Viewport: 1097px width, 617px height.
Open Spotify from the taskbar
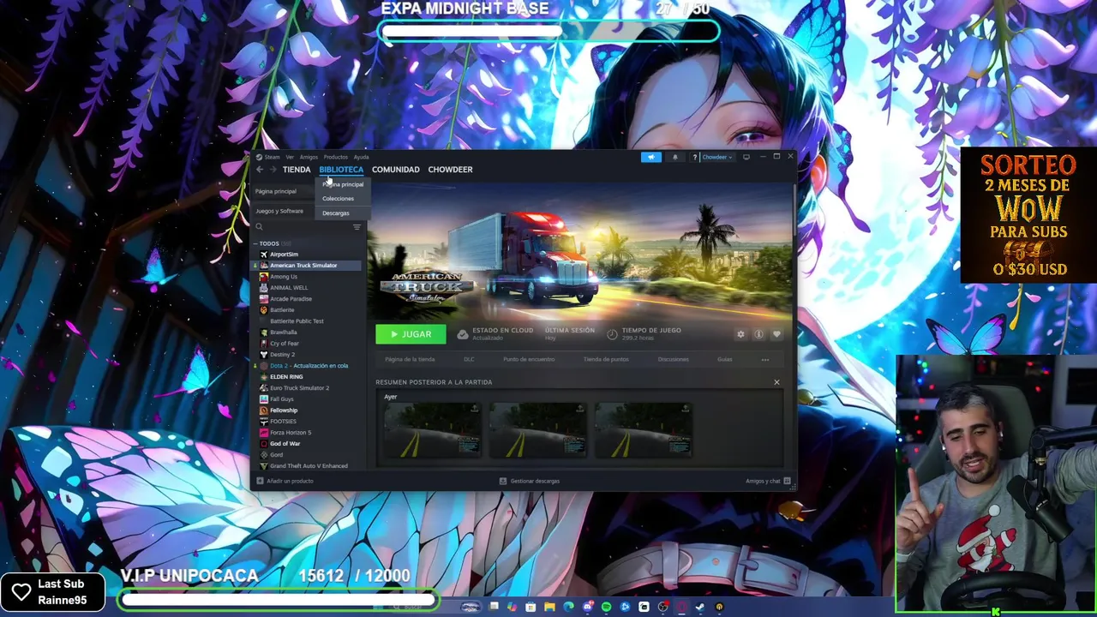[x=606, y=607]
